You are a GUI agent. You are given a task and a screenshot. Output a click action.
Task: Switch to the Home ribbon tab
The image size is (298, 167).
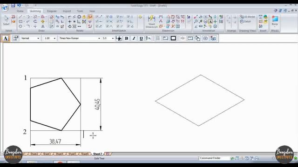click(x=20, y=11)
